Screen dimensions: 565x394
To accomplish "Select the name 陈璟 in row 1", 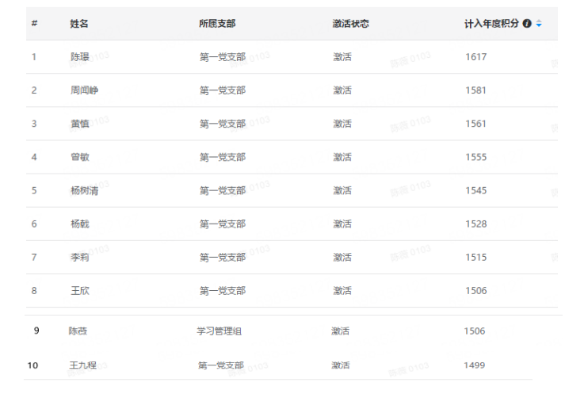I will [80, 57].
